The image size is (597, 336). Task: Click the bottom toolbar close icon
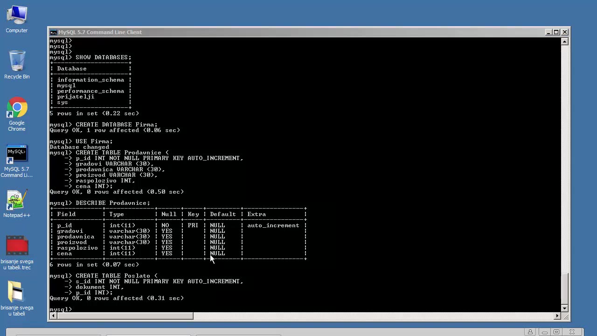572,332
